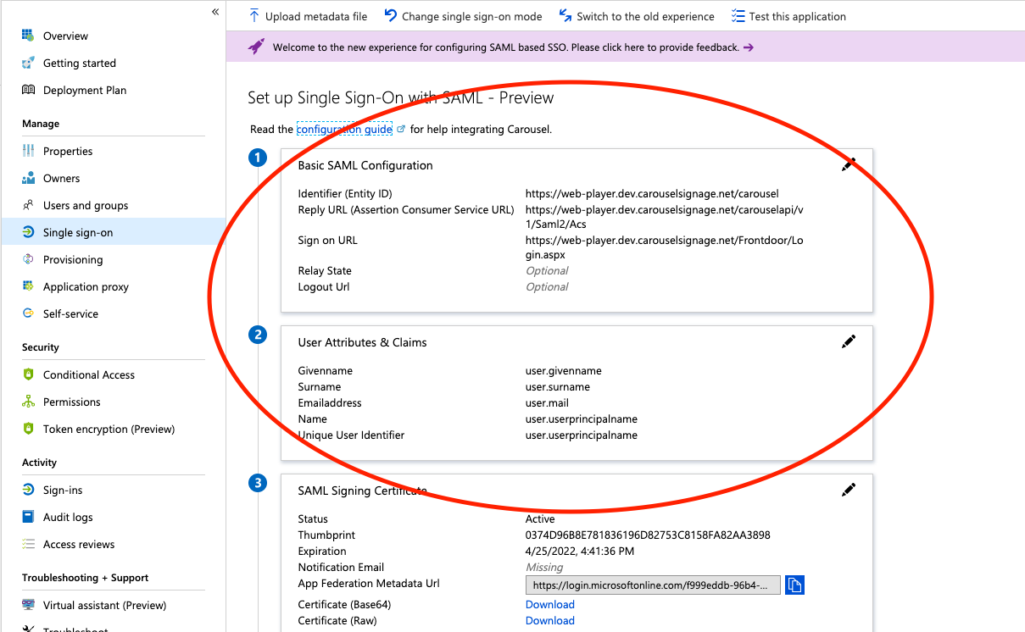The image size is (1025, 632).
Task: Click the Sign-ins icon under Activity
Action: point(28,491)
